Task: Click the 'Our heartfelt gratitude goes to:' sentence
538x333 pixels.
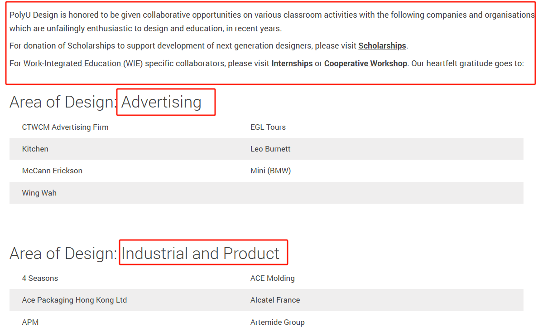Action: coord(468,64)
